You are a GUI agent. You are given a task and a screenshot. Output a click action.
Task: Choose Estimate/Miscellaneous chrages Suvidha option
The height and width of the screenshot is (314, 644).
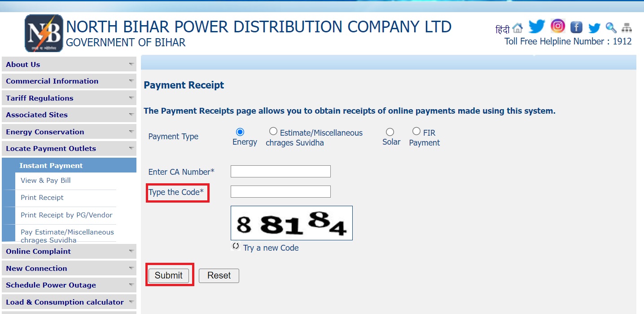(x=273, y=131)
